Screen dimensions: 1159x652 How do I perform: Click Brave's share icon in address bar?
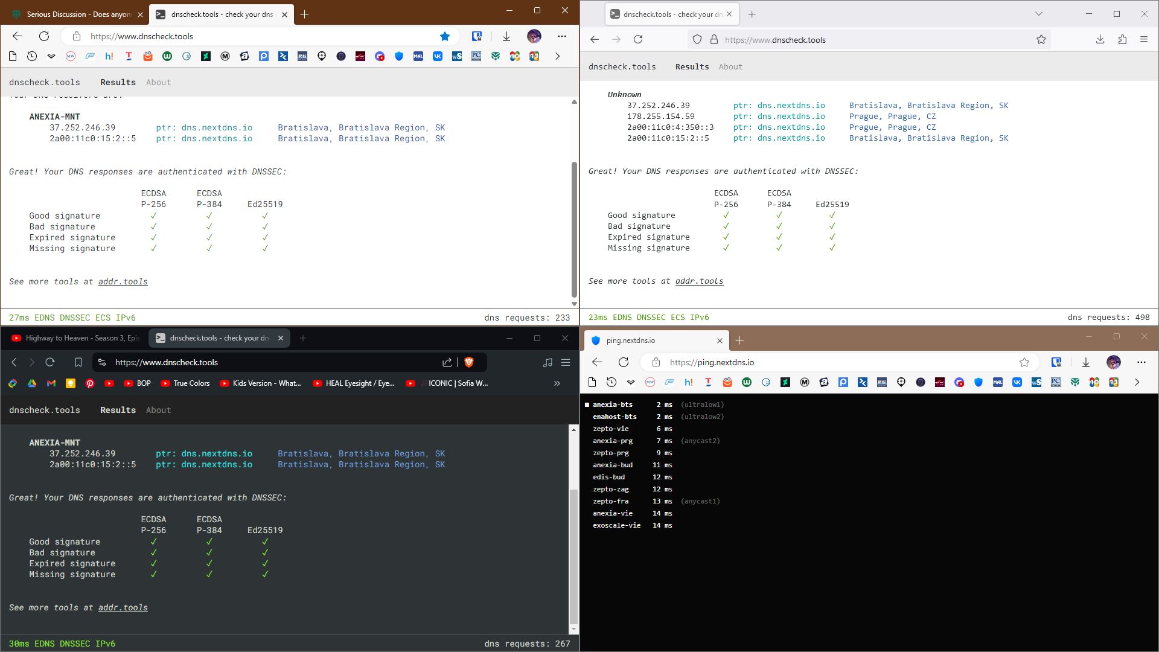click(x=447, y=362)
